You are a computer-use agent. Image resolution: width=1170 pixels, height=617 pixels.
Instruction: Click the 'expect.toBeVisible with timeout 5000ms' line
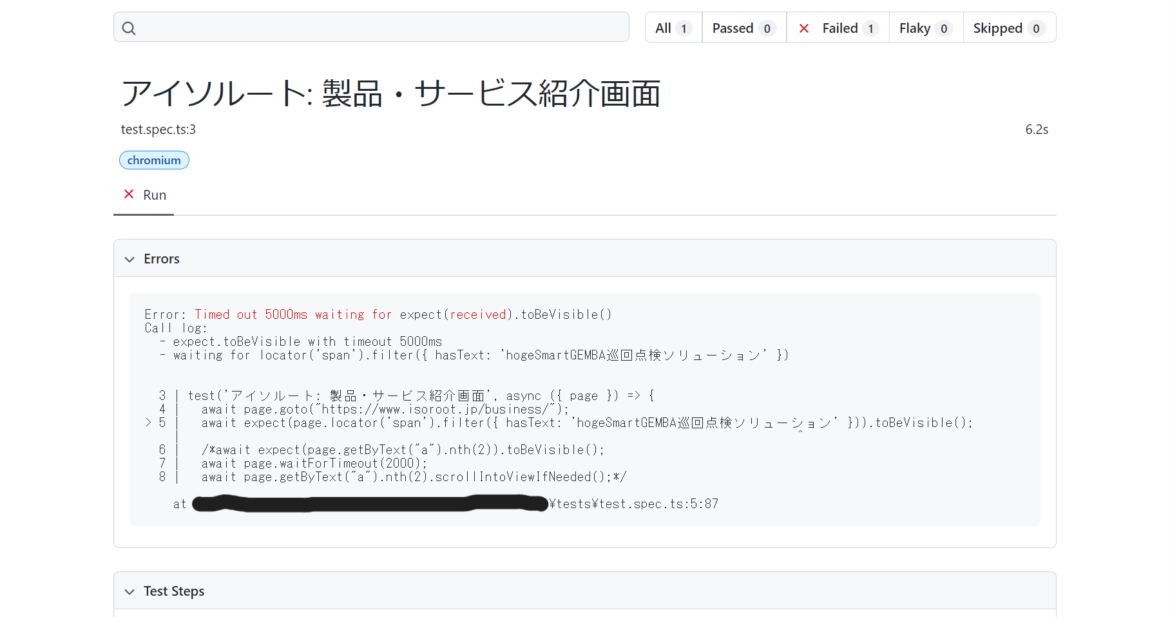tap(307, 341)
